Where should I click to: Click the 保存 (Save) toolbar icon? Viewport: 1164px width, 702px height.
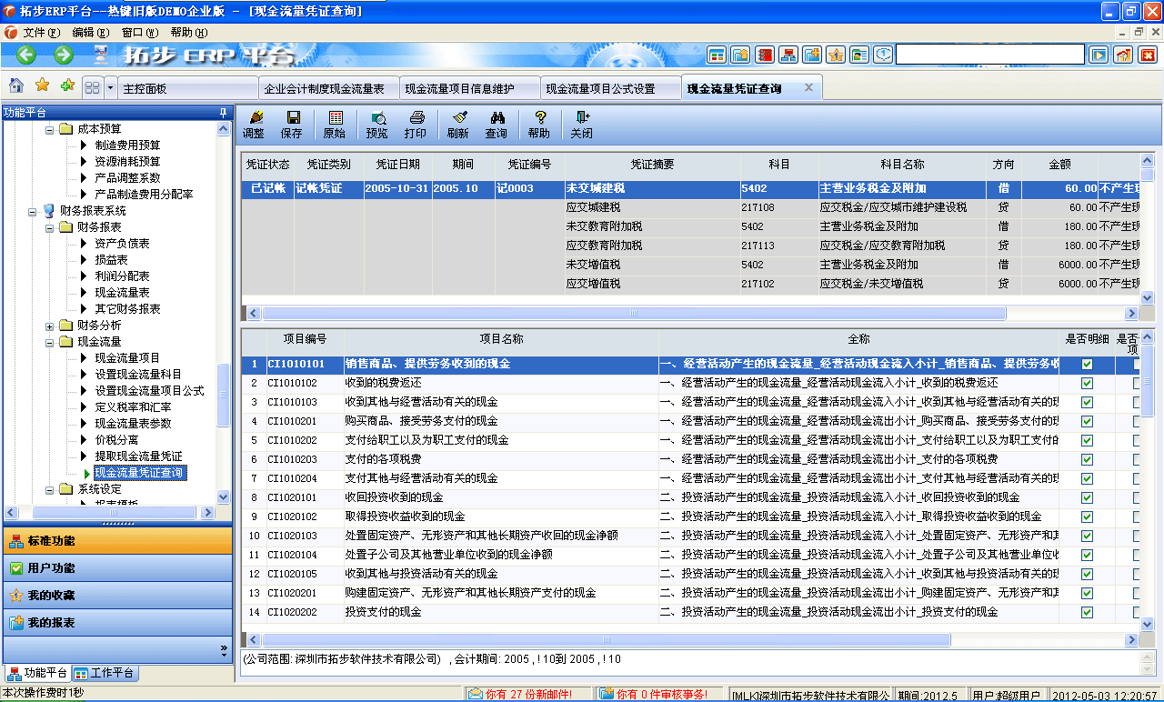292,123
